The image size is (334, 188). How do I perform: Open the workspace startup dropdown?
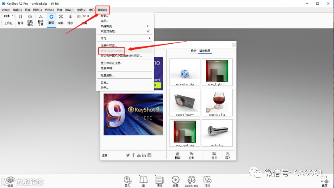[x=9, y=16]
